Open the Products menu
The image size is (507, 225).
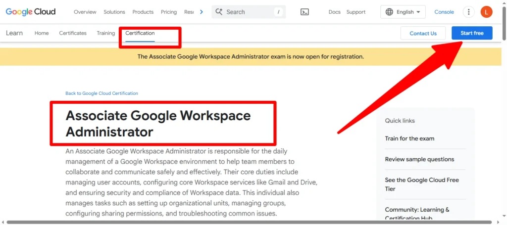[x=143, y=12]
